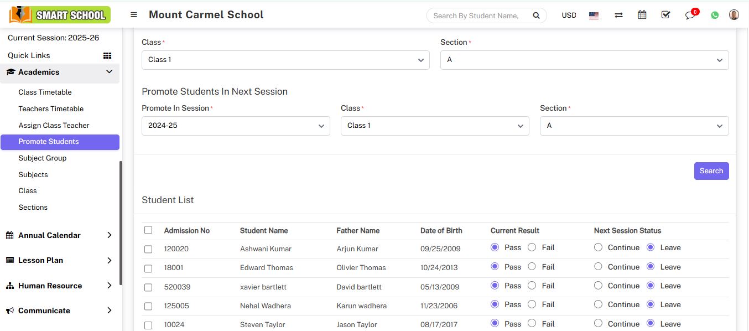The width and height of the screenshot is (749, 331).
Task: Mark Edward Thomas as Fail
Action: tap(532, 267)
